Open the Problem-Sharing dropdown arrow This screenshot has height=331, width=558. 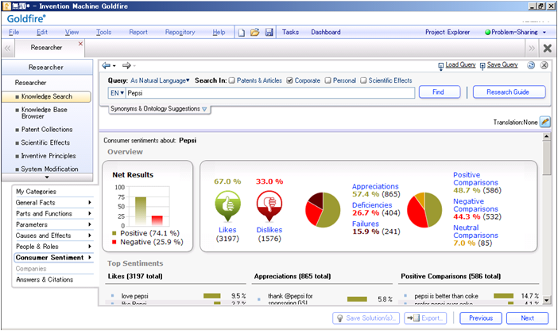[544, 33]
